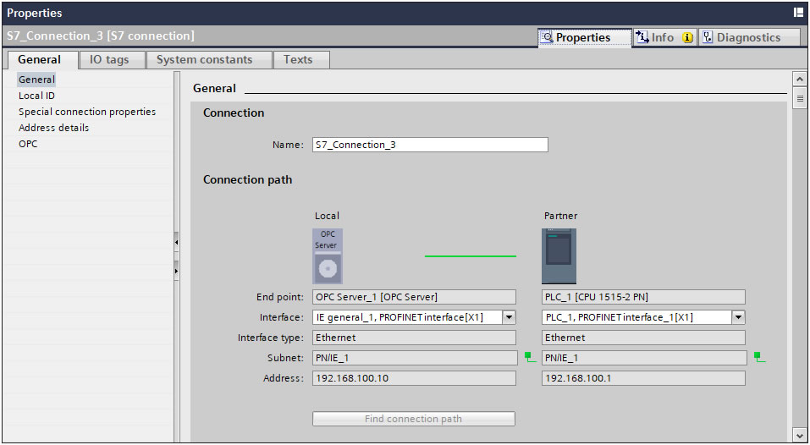Select Address details in the navigation list
Image resolution: width=810 pixels, height=445 pixels.
[53, 128]
